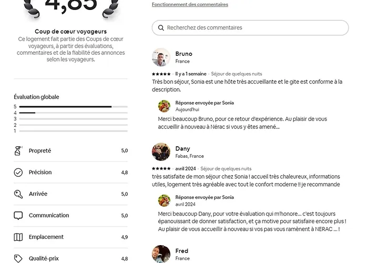This screenshot has height=263, width=368.
Task: Click the magnifier icon in the search bar
Action: (160, 28)
